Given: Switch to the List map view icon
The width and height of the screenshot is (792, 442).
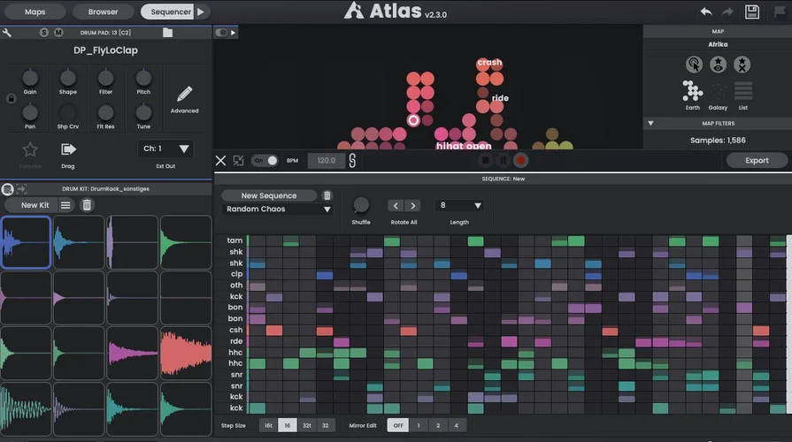Looking at the screenshot, I should (743, 91).
